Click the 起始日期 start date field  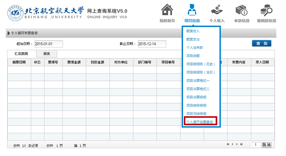pyautogui.click(x=49, y=44)
